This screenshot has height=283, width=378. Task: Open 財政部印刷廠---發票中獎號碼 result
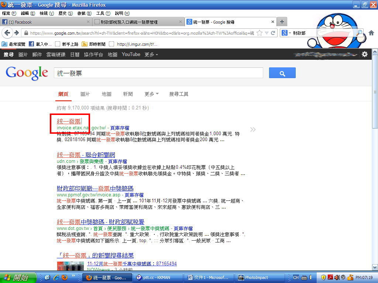click(95, 188)
